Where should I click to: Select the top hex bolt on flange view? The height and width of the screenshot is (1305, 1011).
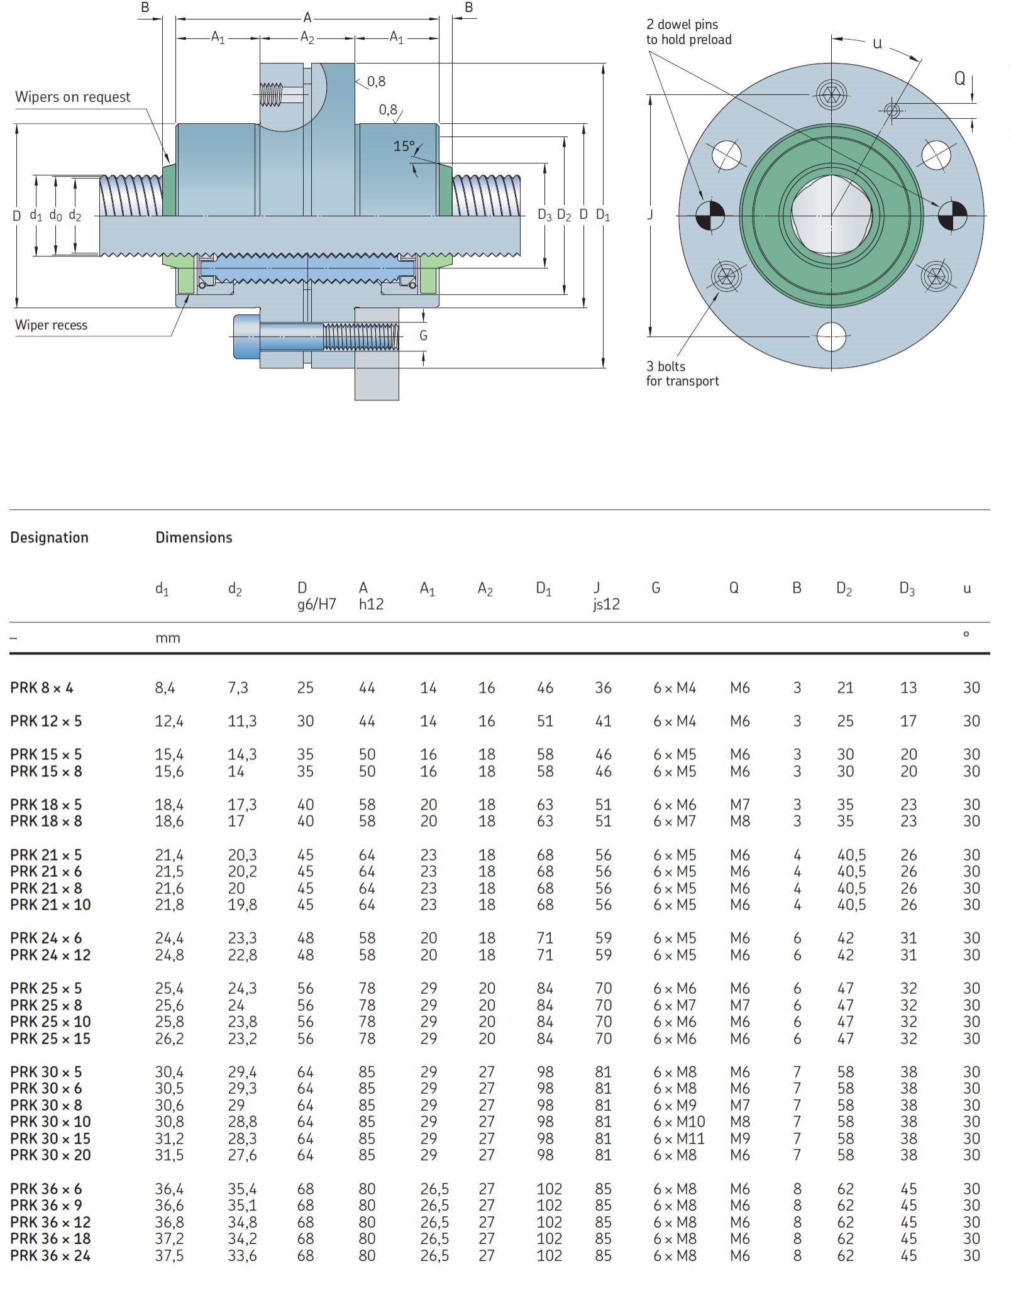(831, 95)
